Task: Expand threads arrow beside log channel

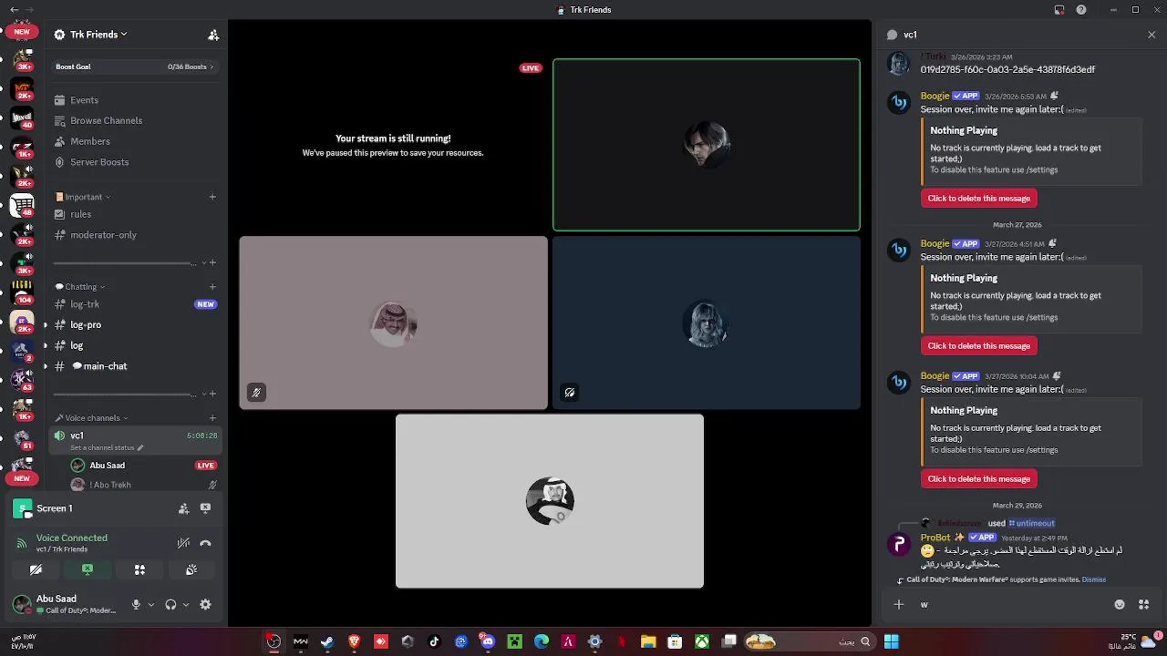Action: click(x=45, y=345)
